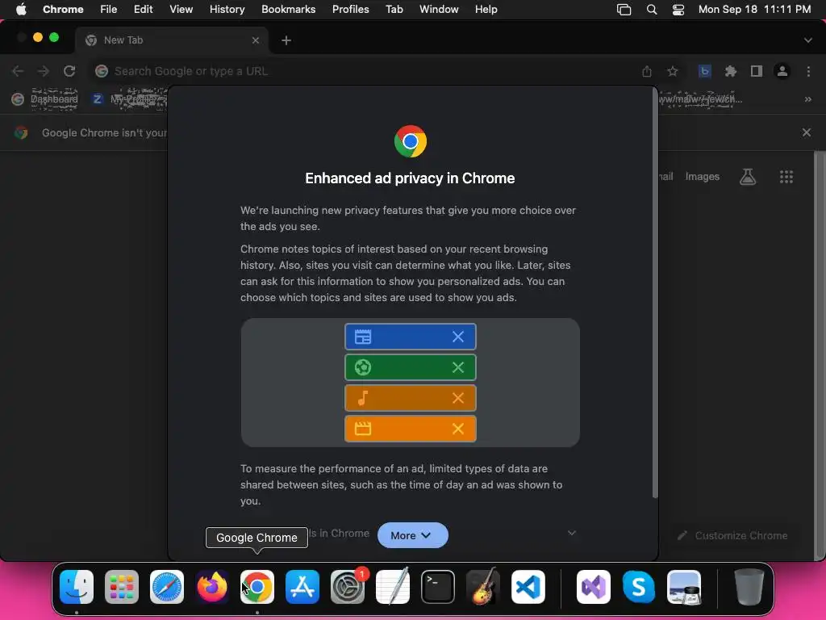Dismiss the green sports topic chip

pos(458,367)
